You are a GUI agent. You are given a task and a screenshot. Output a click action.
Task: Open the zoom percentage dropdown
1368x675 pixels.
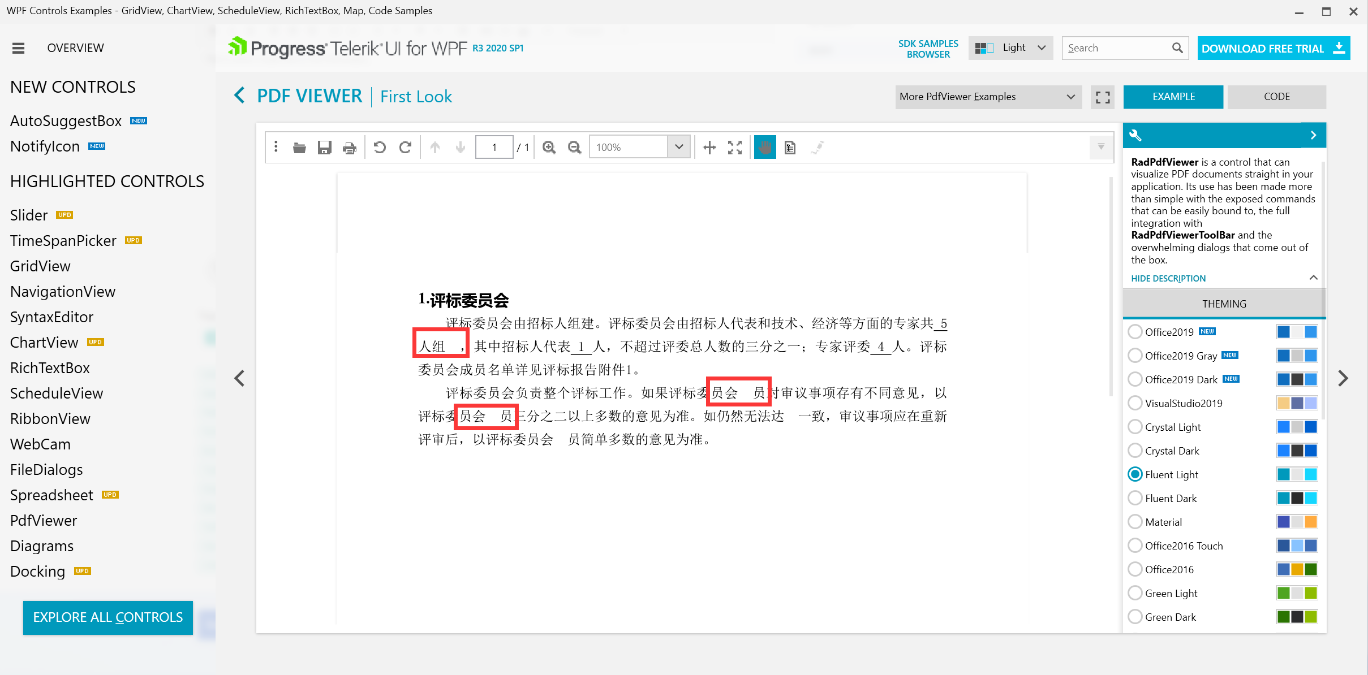point(679,147)
